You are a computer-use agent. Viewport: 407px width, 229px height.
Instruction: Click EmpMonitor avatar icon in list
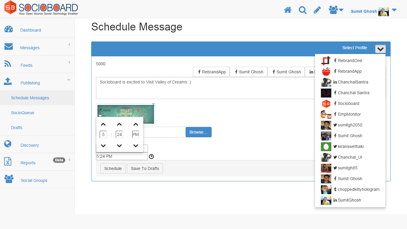point(326,114)
